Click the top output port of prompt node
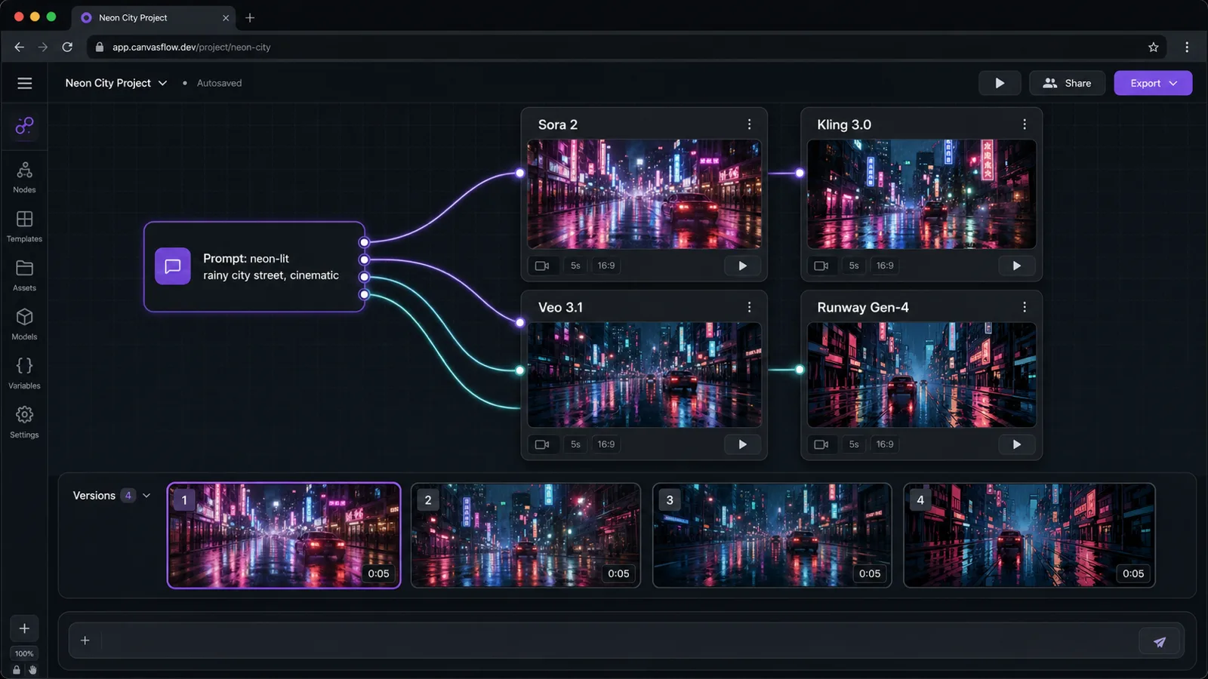This screenshot has height=679, width=1208. click(364, 242)
